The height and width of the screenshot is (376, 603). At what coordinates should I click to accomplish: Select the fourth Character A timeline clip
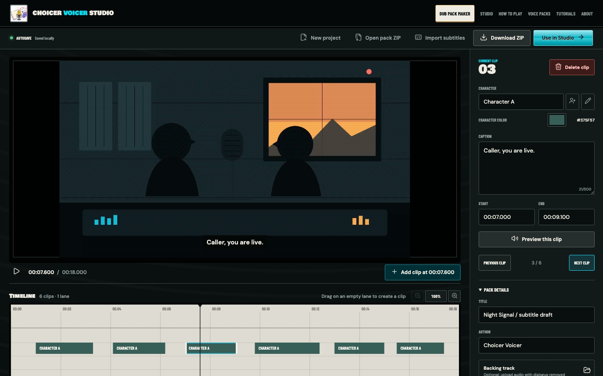(x=287, y=348)
